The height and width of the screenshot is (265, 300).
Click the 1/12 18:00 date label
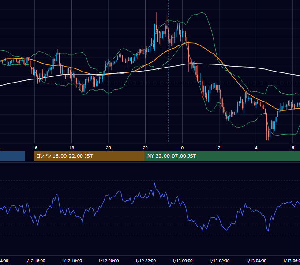[72, 261]
